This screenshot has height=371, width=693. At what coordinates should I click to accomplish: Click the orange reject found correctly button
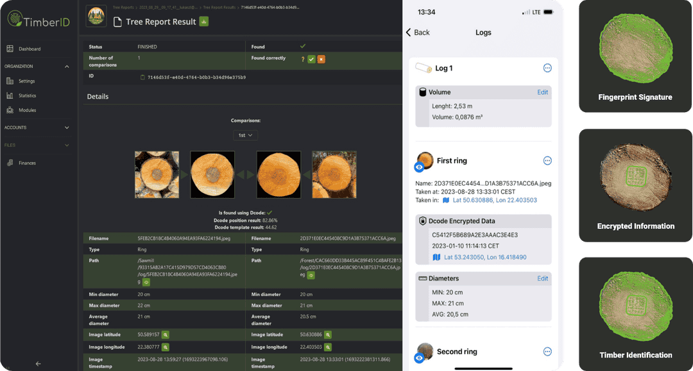click(321, 60)
